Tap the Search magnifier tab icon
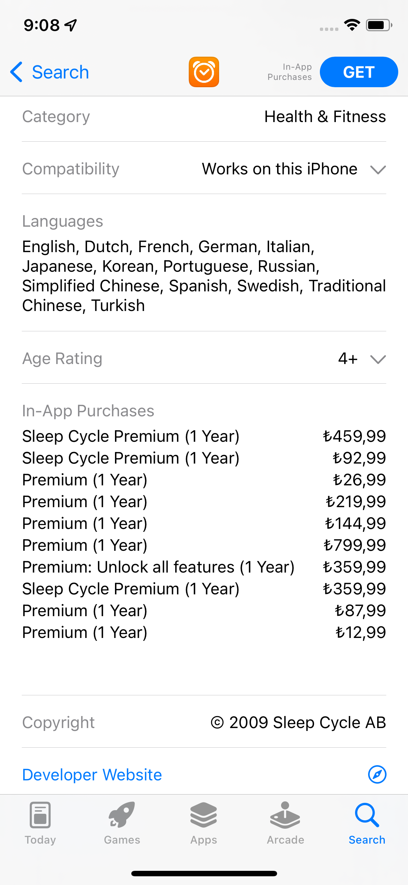The image size is (408, 885). tap(367, 815)
